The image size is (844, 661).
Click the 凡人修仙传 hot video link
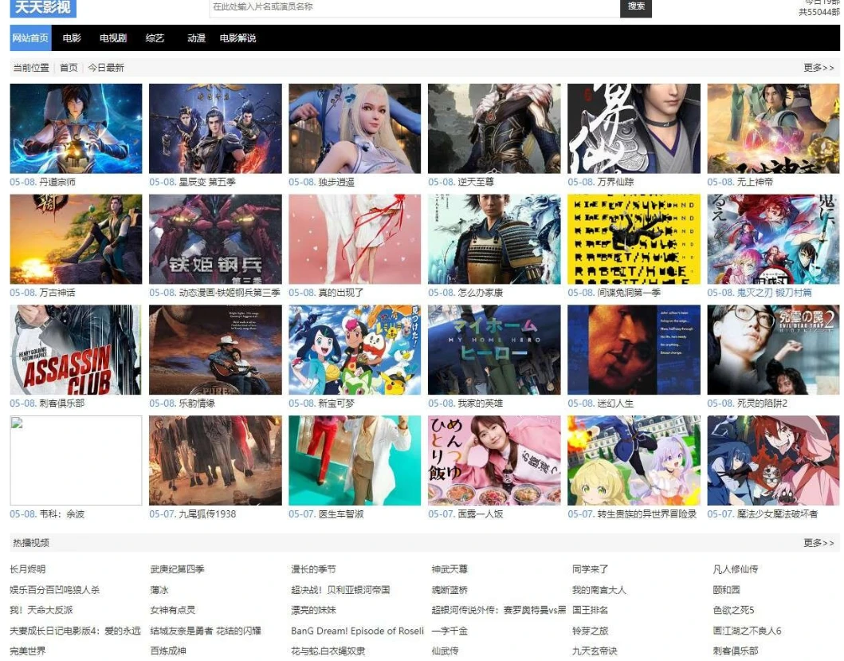[x=736, y=569]
